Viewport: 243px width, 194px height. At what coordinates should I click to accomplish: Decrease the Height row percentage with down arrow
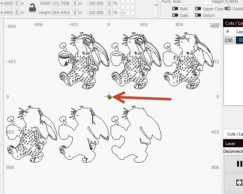coord(110,14)
